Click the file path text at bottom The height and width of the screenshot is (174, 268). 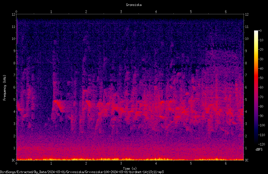click(82, 172)
